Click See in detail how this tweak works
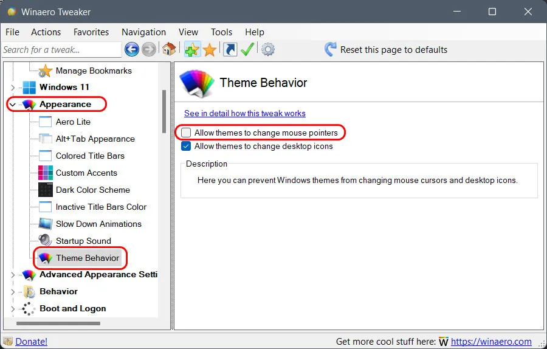This screenshot has height=349, width=547. pos(244,113)
